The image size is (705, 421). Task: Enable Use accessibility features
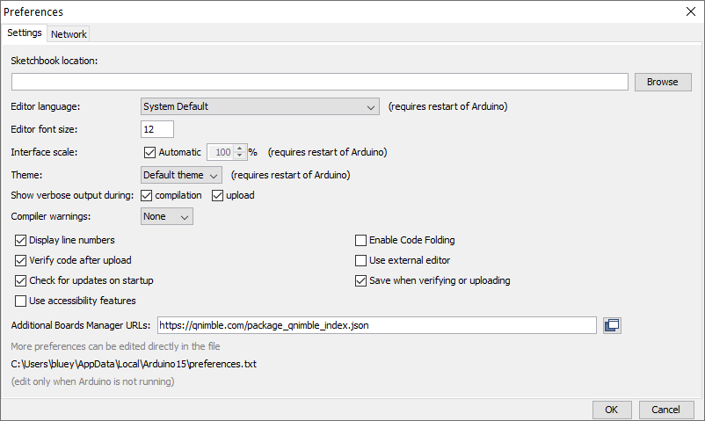pos(21,301)
